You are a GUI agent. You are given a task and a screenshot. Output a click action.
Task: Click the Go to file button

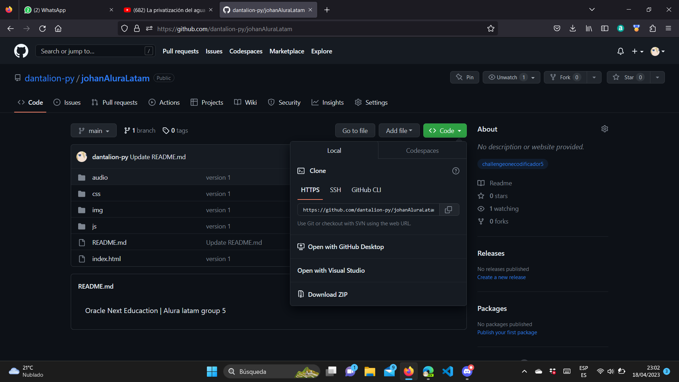[x=355, y=131]
